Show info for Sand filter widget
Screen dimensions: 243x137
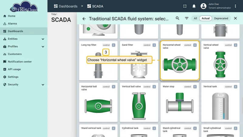pos(154,45)
